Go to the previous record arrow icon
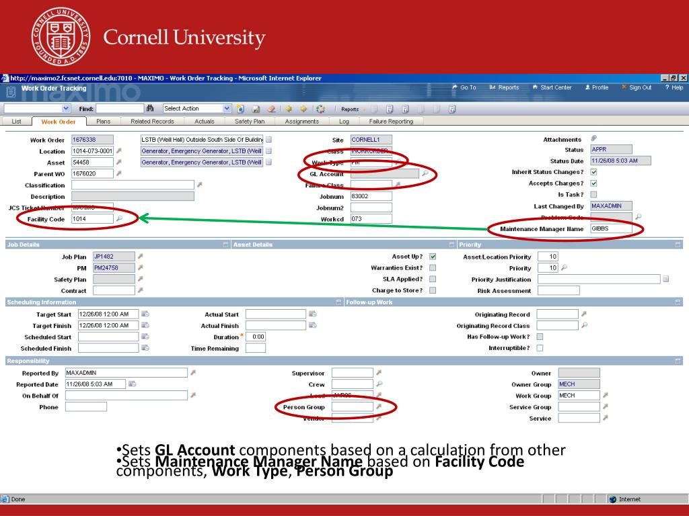Image resolution: width=689 pixels, height=516 pixels. click(x=288, y=109)
